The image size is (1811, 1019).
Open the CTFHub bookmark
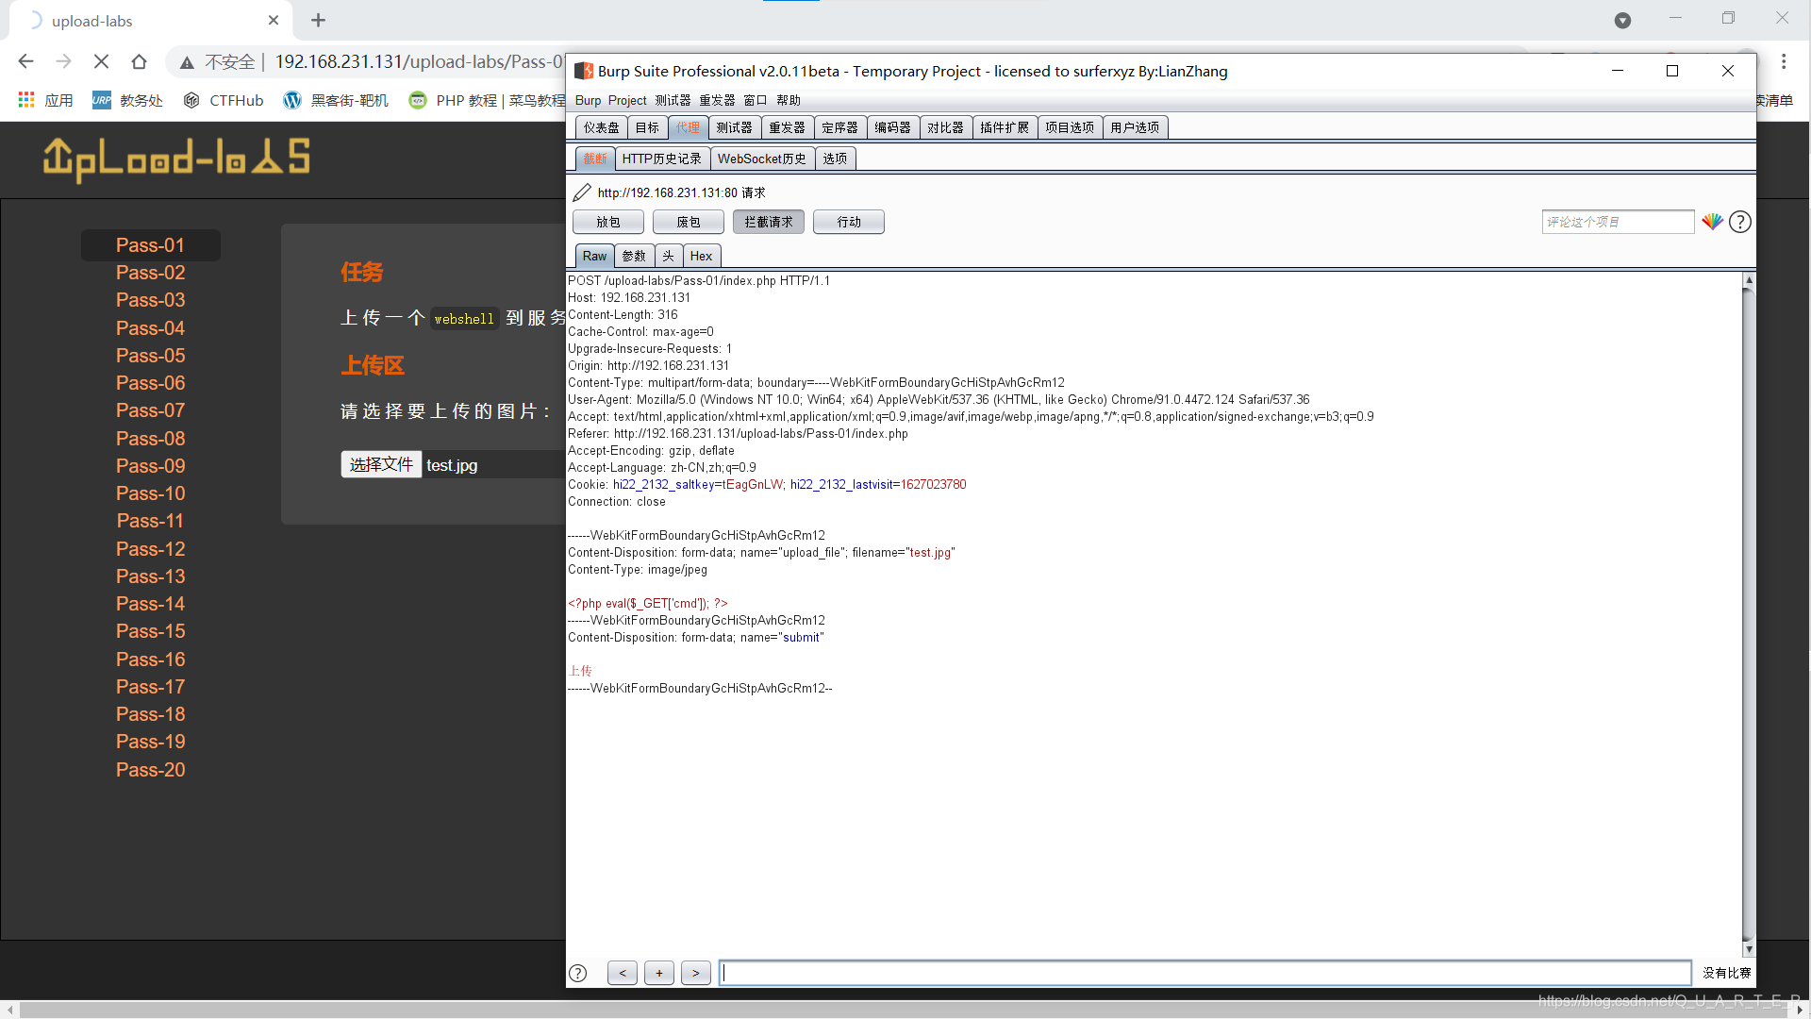[x=224, y=100]
